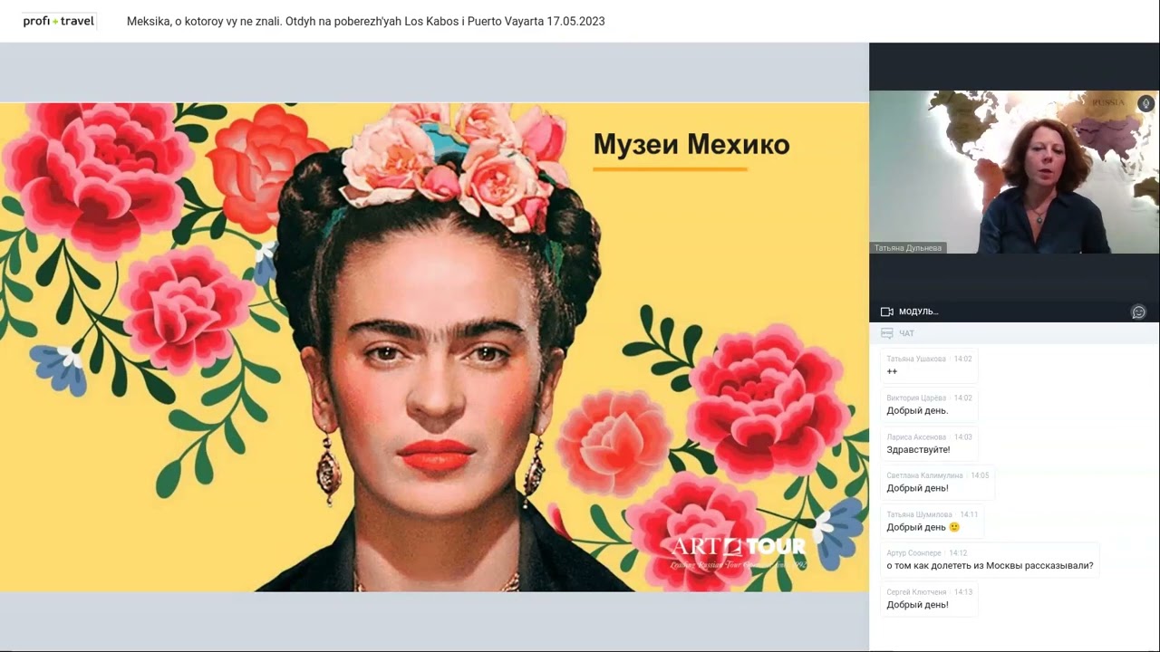
Task: Select Татьяна Шумилова's message with smiley
Action: click(933, 521)
